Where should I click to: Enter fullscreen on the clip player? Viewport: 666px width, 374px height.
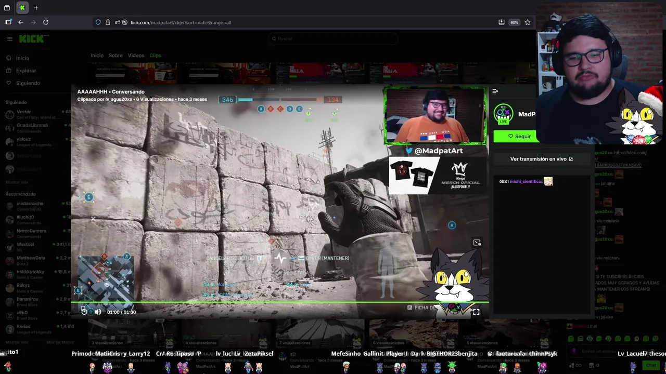point(476,312)
